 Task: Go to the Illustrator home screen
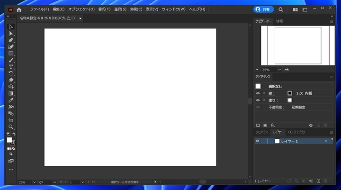[x=19, y=9]
